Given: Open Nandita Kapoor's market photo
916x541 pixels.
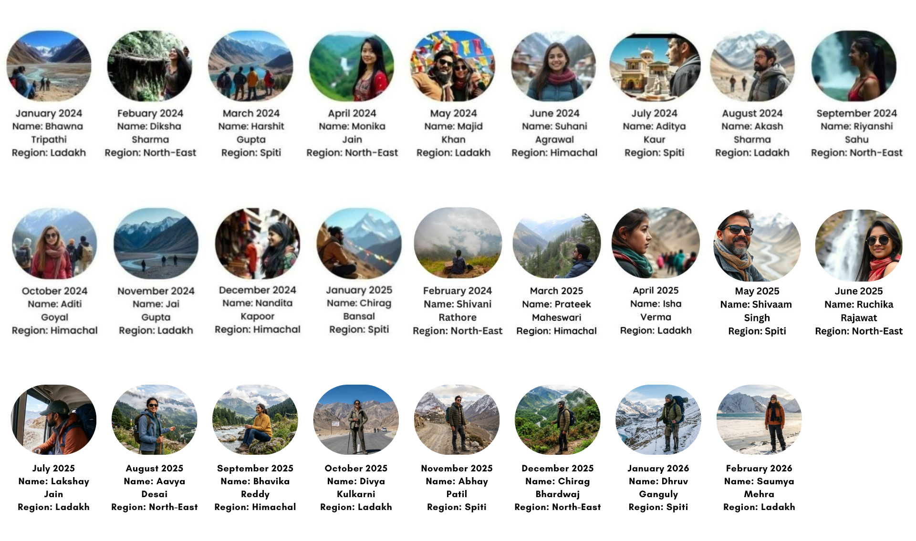Looking at the screenshot, I should click(258, 243).
